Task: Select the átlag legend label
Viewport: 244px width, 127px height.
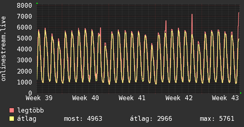Action: 27,119
